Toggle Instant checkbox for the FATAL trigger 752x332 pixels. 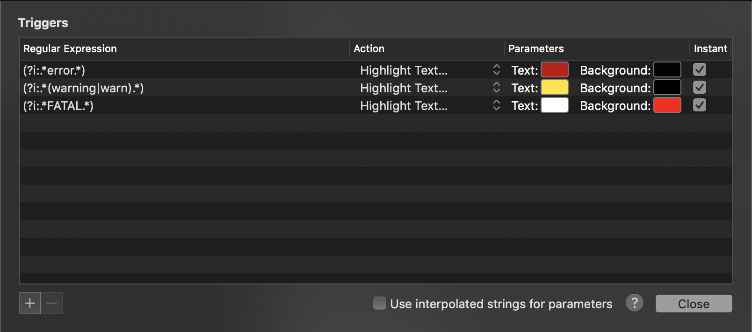699,105
